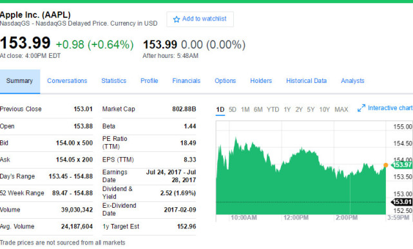413x249 pixels.
Task: Select the Summary tab
Action: (19, 81)
